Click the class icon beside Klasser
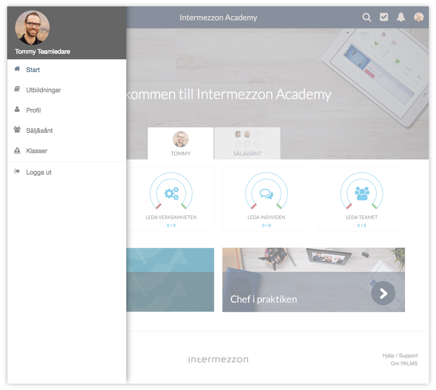The height and width of the screenshot is (390, 436). click(x=17, y=150)
